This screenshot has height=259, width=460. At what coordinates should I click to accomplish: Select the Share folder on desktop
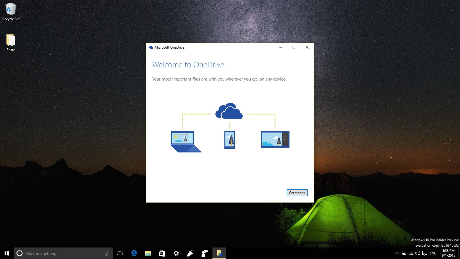11,43
